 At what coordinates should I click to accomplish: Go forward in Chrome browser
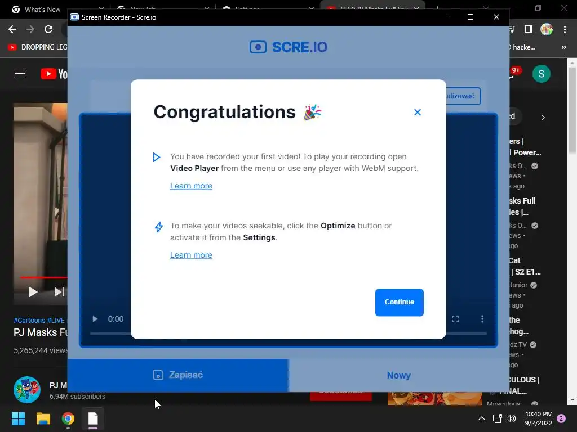click(30, 29)
